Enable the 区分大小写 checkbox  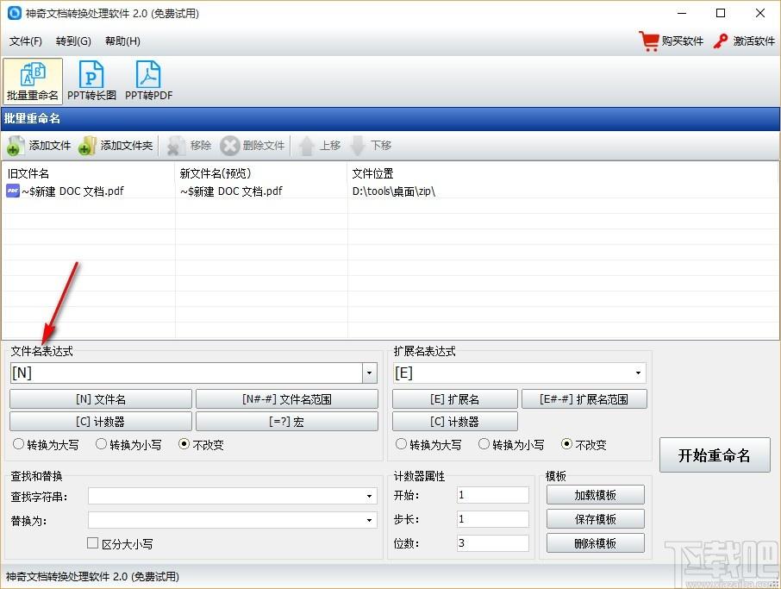click(93, 544)
